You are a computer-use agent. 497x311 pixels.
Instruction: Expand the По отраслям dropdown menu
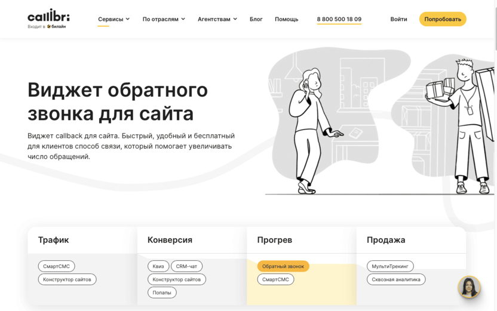(164, 19)
